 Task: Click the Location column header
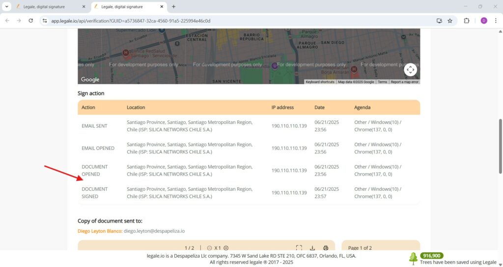[x=136, y=107]
